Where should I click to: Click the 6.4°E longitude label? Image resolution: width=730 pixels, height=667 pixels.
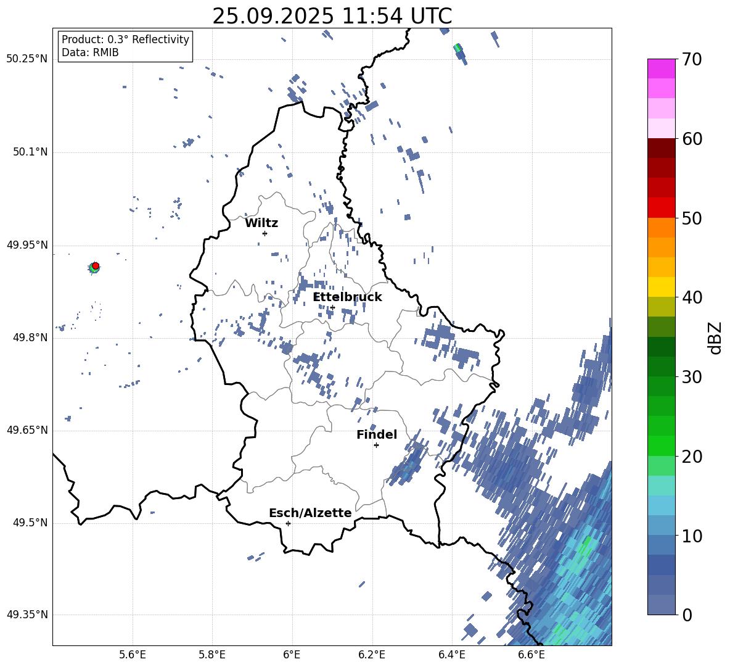451,655
